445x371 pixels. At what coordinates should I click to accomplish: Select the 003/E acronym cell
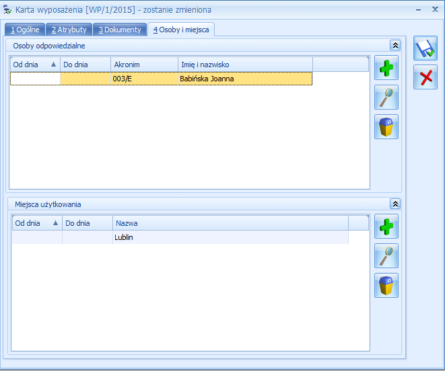tap(145, 79)
